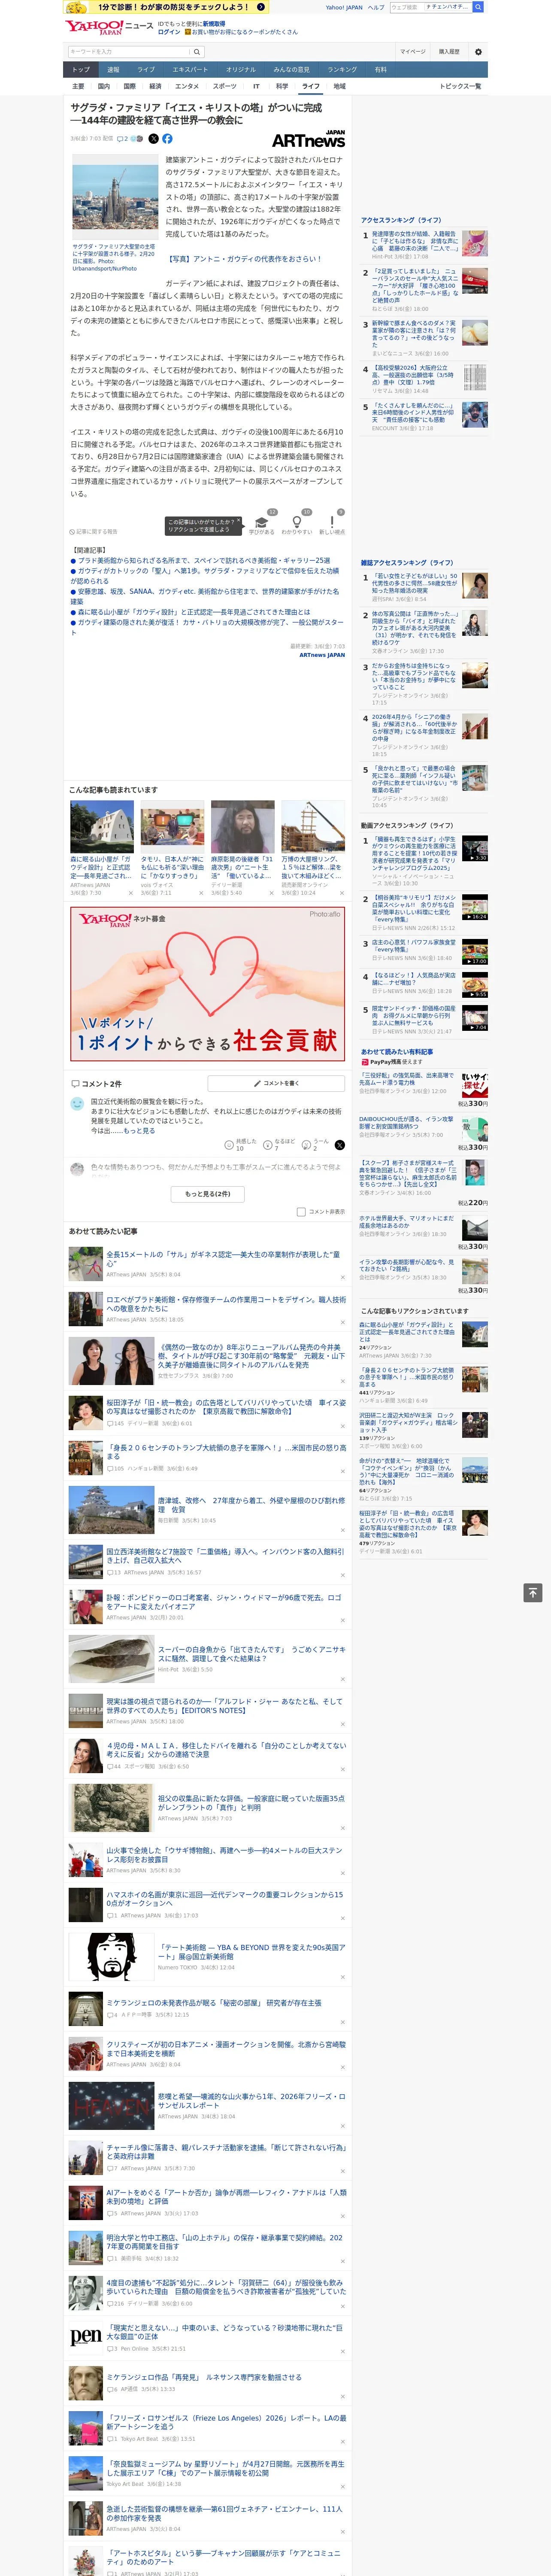Click the なるほど reaction on the first comment

coord(278,1144)
